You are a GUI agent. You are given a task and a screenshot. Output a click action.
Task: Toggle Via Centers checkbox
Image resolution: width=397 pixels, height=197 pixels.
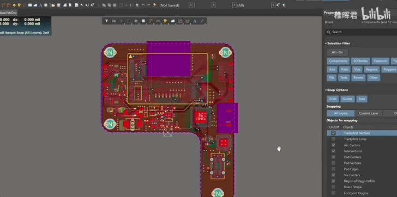(x=333, y=175)
